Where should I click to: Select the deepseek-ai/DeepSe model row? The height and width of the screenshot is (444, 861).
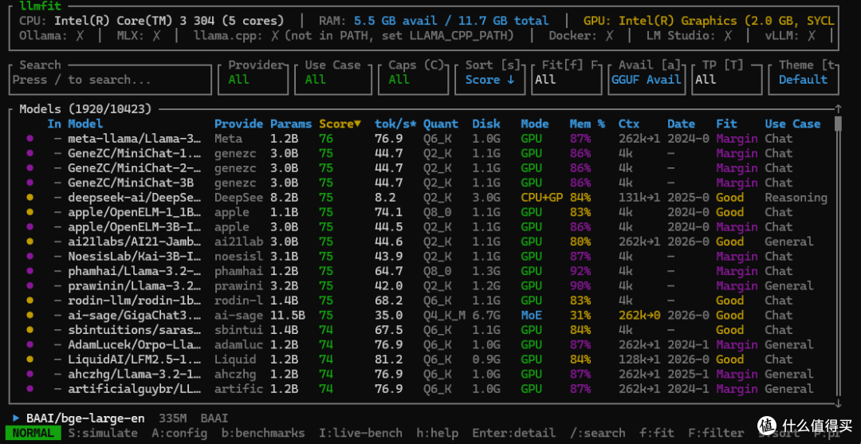point(423,198)
